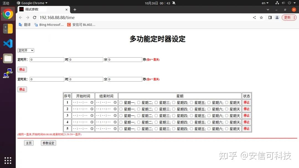Open a new browser tab
The image size is (299, 168).
75,9
